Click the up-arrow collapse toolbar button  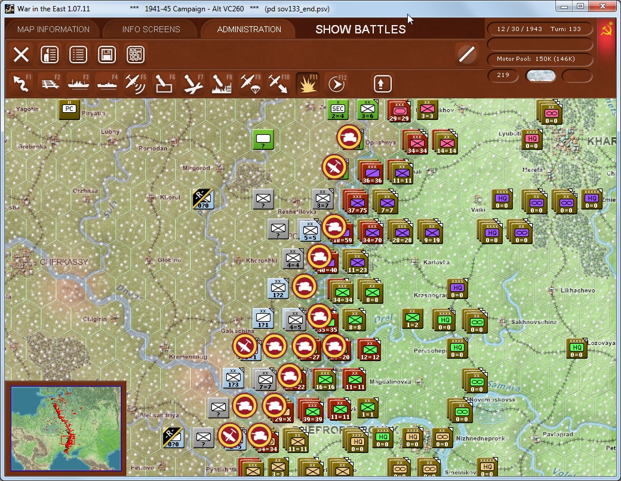click(x=382, y=84)
